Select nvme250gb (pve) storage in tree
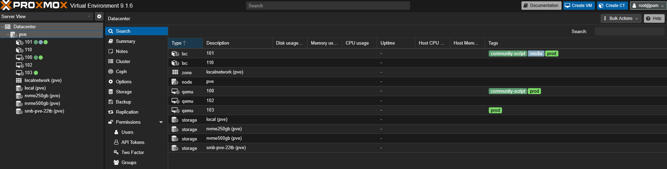The image size is (667, 169). point(42,96)
